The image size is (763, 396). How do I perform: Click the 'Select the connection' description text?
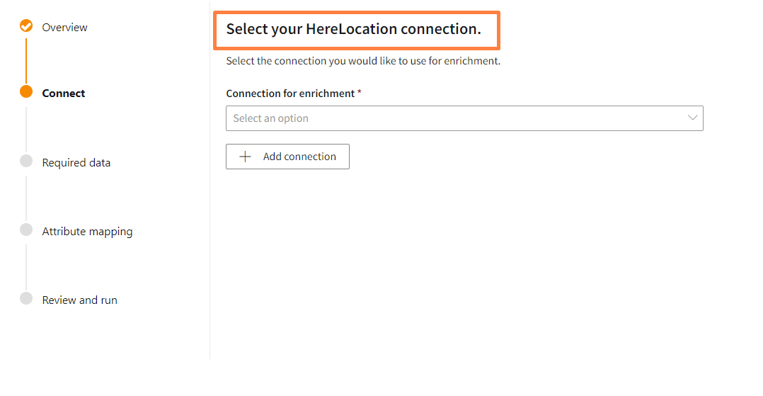(x=363, y=61)
